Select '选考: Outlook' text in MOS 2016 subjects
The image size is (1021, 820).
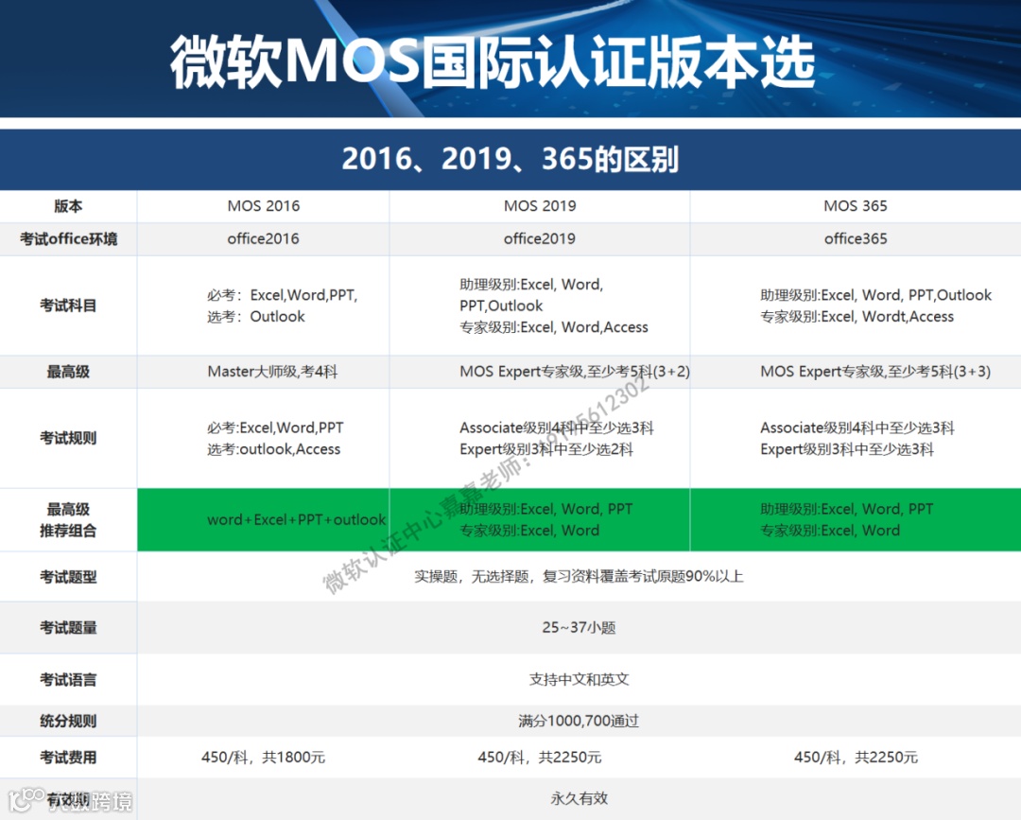(256, 317)
